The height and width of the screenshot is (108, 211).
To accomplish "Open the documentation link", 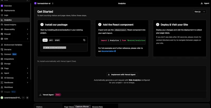I will point(108,51).
